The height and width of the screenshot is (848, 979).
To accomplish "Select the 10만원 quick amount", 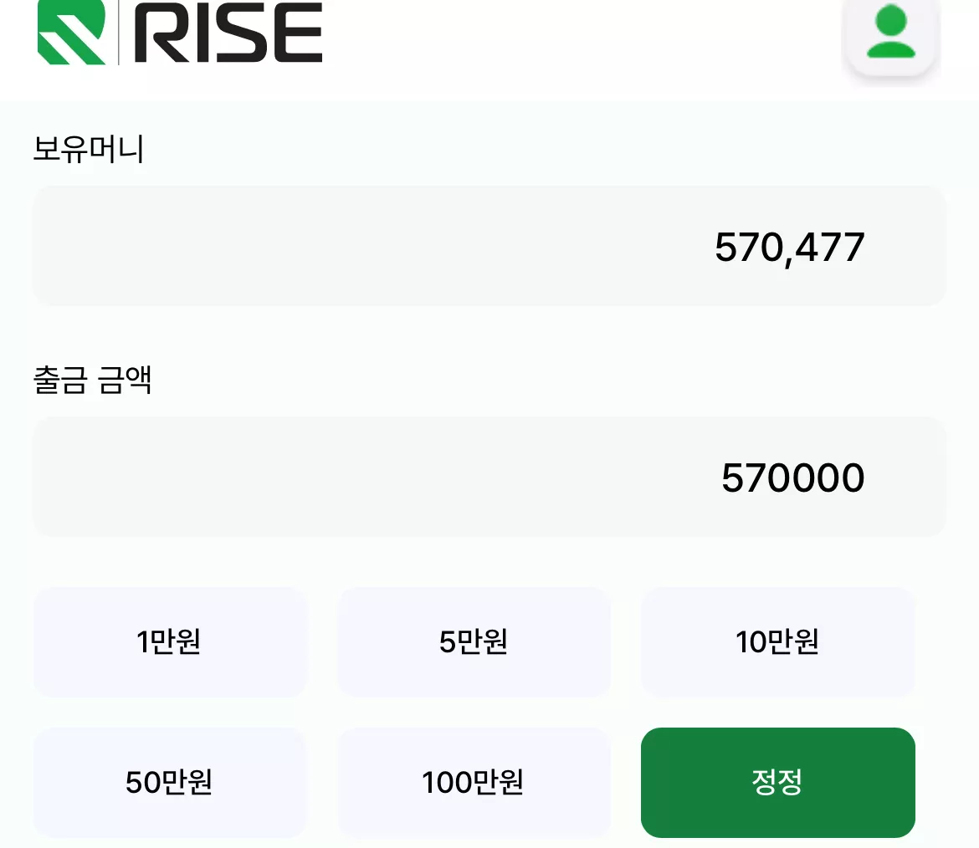I will 778,642.
